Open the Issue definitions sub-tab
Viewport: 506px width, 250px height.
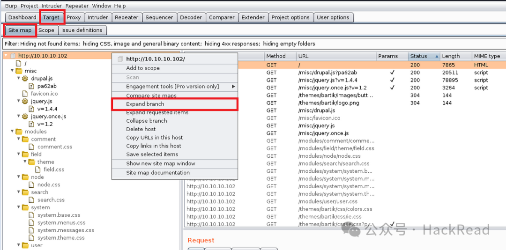click(82, 30)
